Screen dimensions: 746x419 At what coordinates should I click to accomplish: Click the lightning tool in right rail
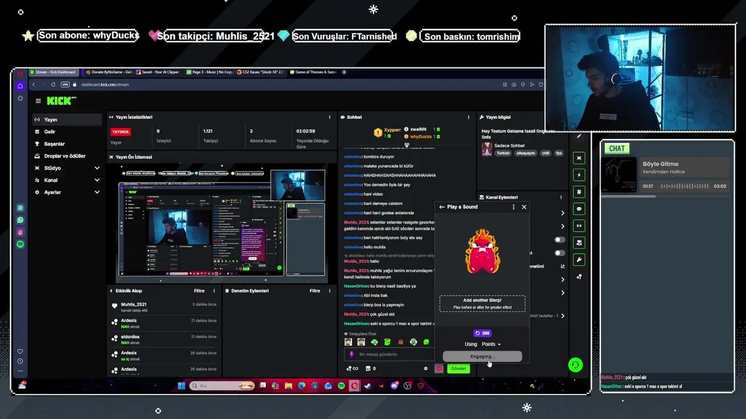[x=579, y=175]
